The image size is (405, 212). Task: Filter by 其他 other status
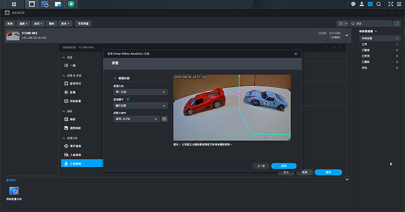380,68
